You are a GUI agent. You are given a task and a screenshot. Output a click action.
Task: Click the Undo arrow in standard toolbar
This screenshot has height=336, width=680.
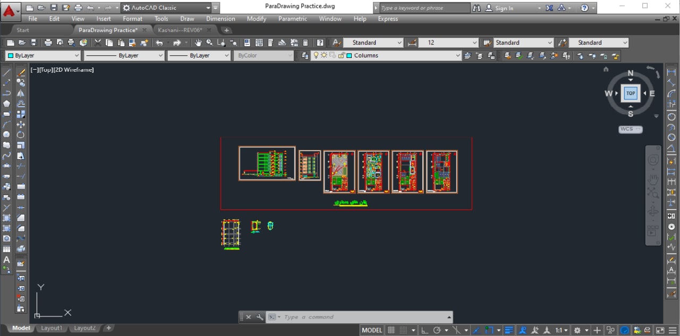[x=159, y=43]
